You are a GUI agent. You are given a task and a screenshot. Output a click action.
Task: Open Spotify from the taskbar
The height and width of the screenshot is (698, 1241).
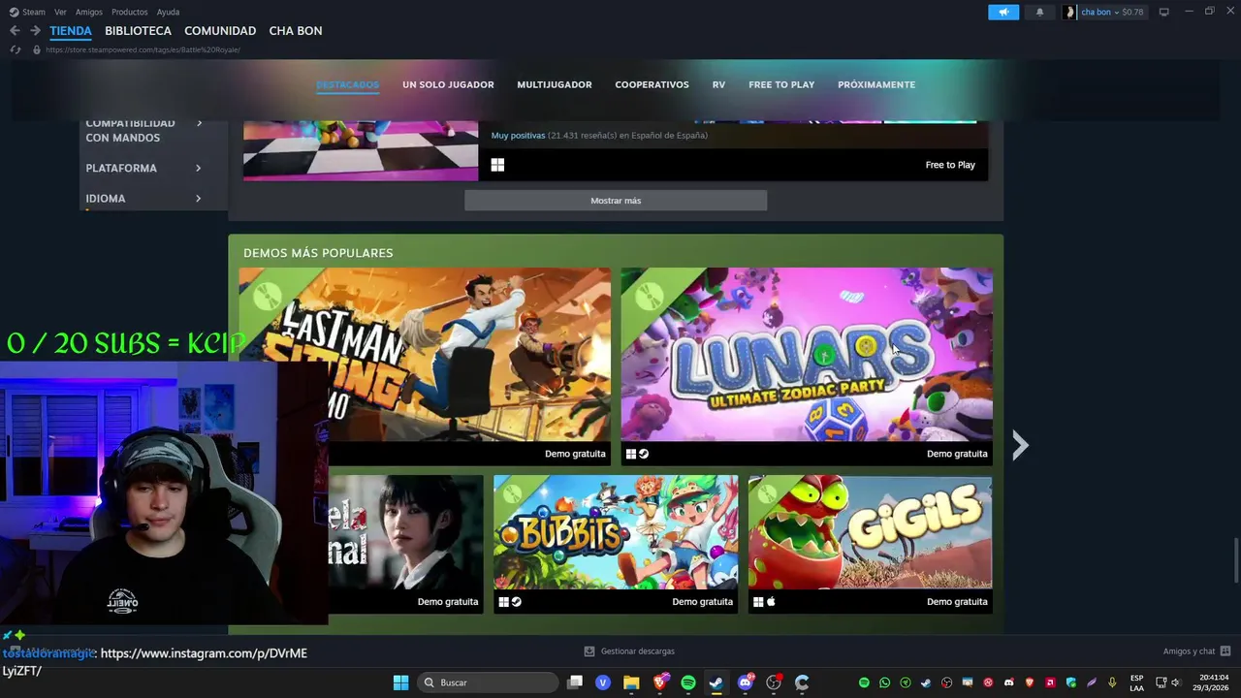click(688, 682)
